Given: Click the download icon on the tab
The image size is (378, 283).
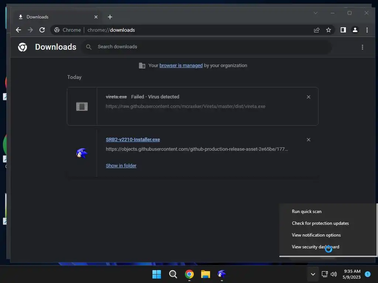Looking at the screenshot, I should point(21,17).
